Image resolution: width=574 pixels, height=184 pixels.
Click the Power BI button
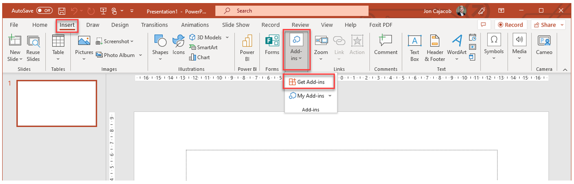pos(247,49)
